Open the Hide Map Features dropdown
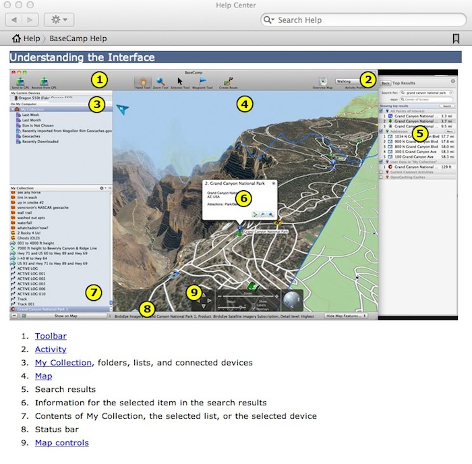Screen dimensions: 472x464 (x=346, y=316)
